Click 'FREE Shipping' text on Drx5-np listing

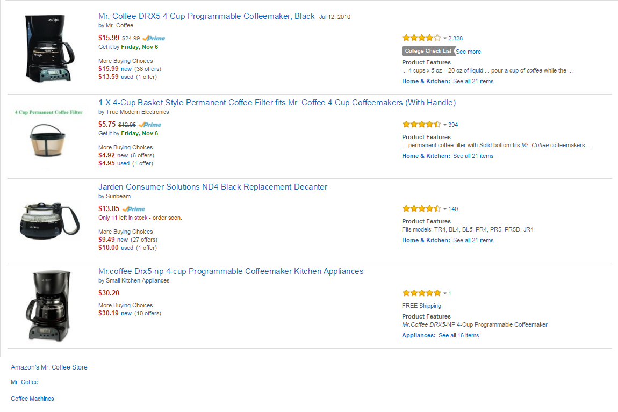[x=421, y=306]
